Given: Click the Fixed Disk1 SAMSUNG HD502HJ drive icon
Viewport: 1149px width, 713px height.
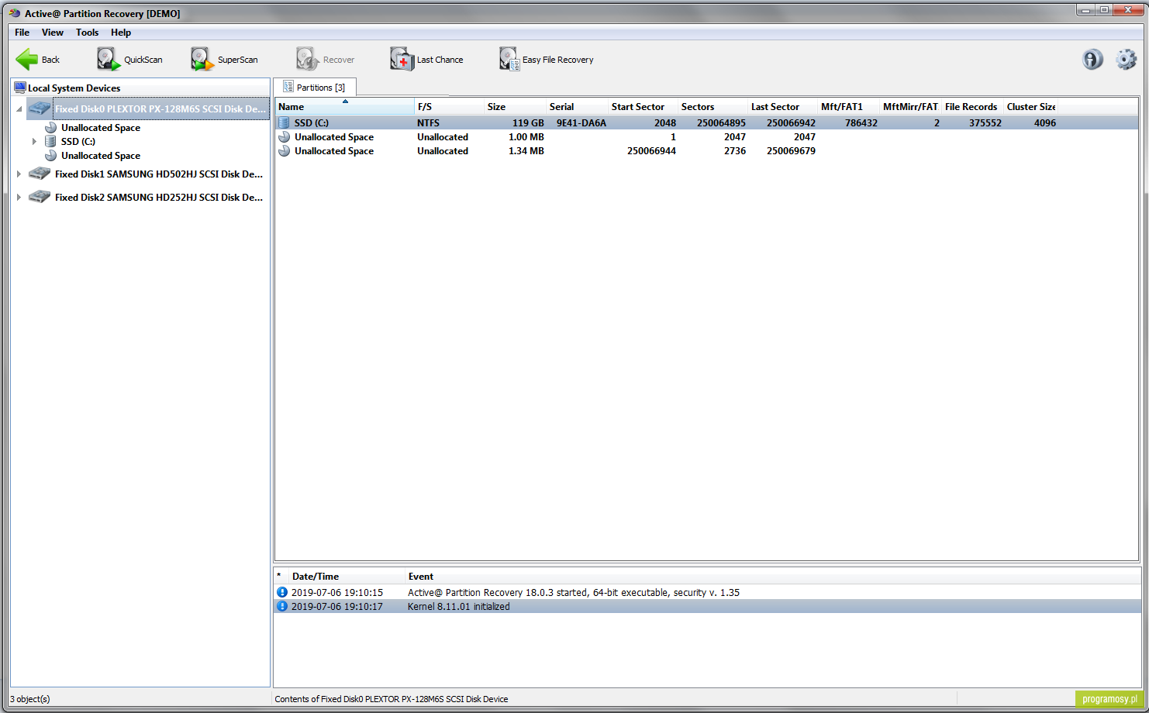Looking at the screenshot, I should click(40, 174).
